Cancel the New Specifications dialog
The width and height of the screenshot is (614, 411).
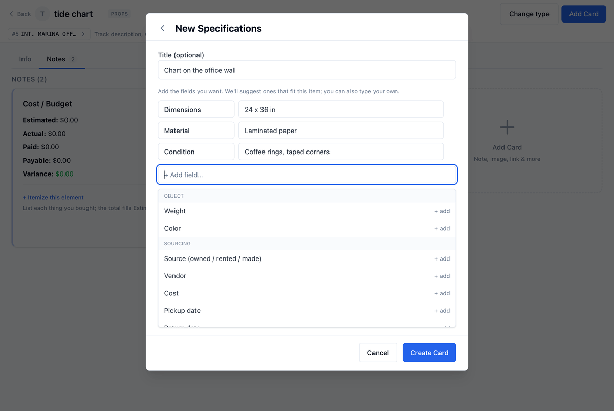(x=378, y=353)
